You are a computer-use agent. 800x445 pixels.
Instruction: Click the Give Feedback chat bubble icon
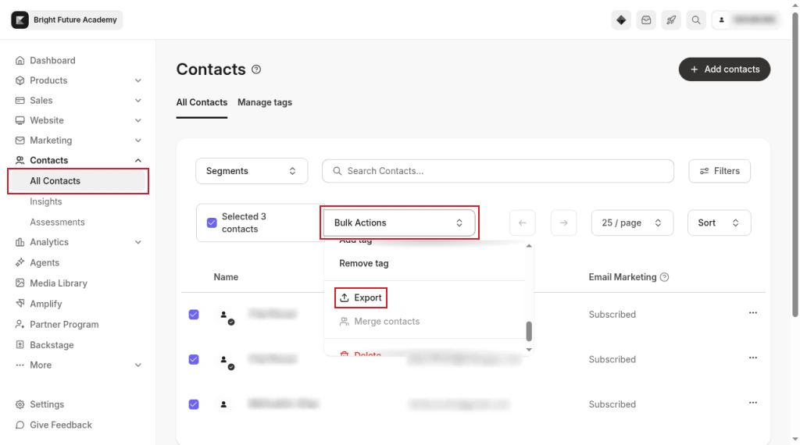pos(20,425)
